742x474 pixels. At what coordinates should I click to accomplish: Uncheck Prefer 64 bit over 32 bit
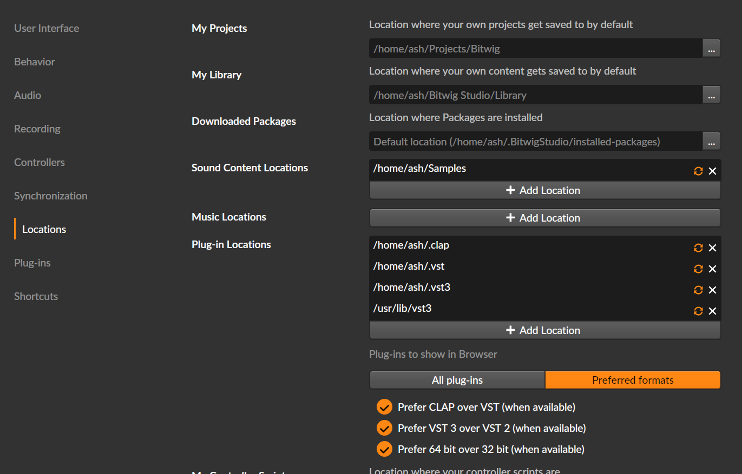click(384, 449)
